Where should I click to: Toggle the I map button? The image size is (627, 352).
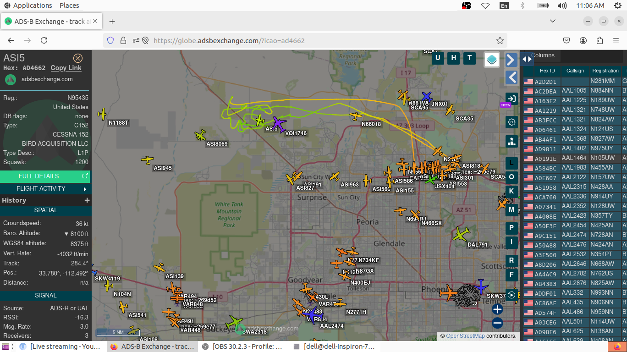pos(511,242)
